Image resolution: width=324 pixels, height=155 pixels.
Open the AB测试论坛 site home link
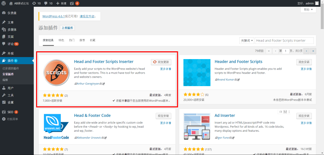[19, 3]
